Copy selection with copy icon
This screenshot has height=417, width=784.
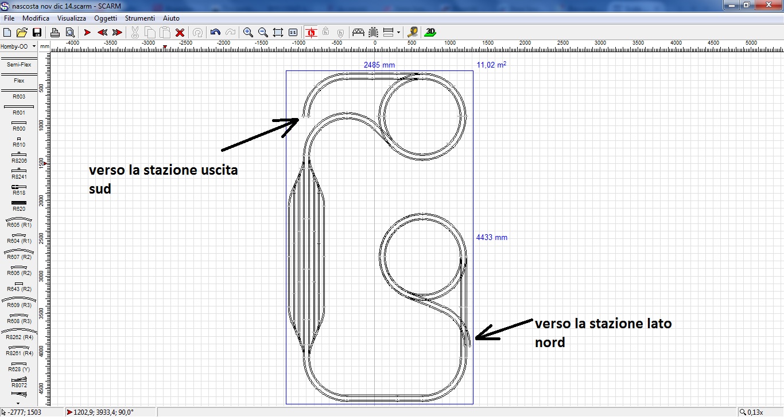coord(150,32)
